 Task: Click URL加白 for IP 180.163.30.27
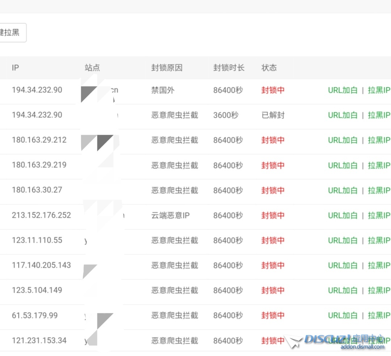point(343,190)
